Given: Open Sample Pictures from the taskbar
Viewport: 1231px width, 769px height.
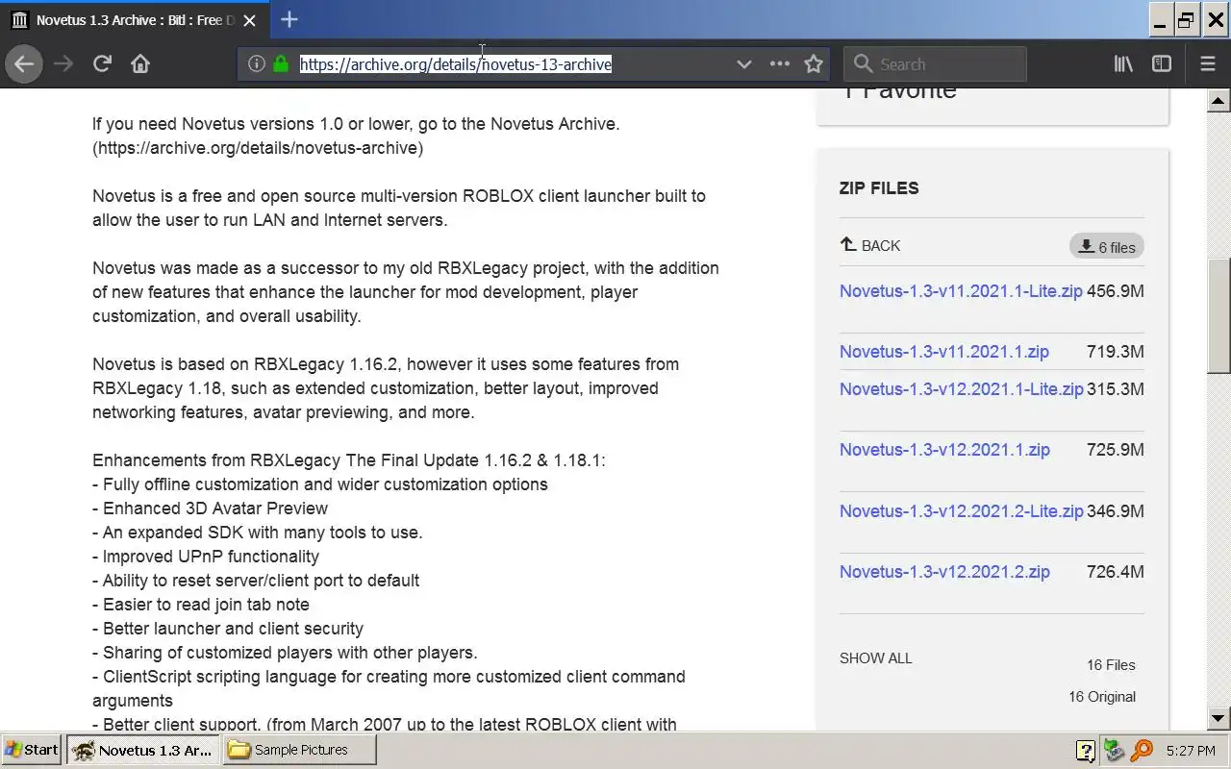Looking at the screenshot, I should (x=300, y=750).
